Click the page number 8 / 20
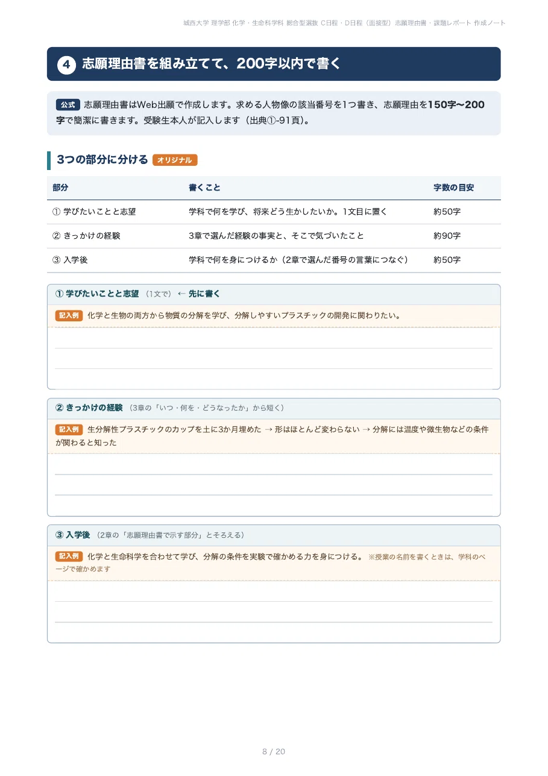The width and height of the screenshot is (548, 776). pyautogui.click(x=274, y=752)
